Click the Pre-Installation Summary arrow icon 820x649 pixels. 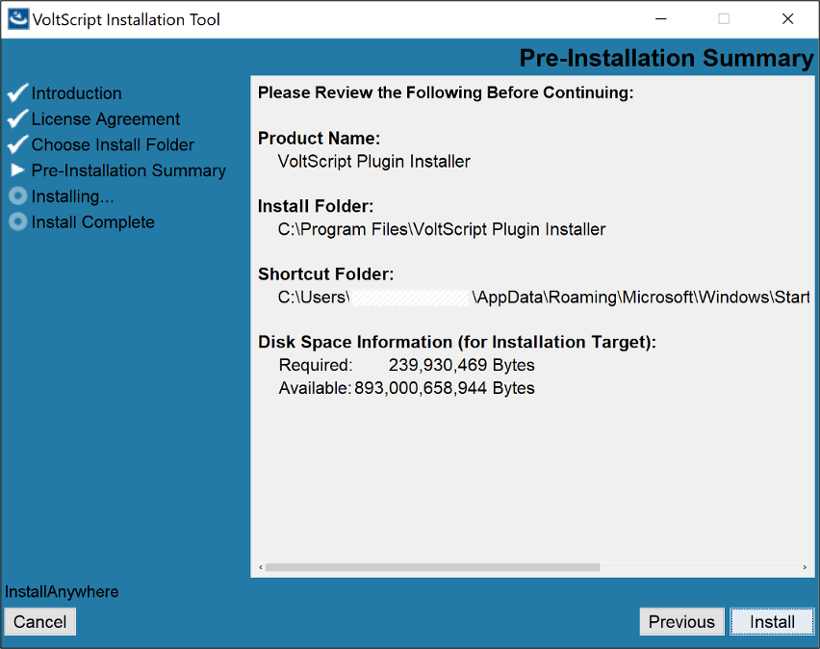pos(17,170)
